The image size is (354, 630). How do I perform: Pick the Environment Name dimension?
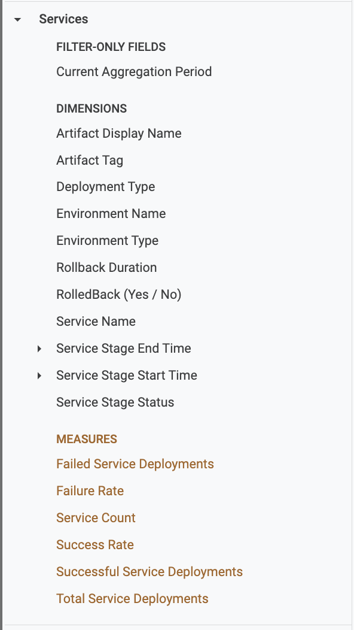(x=111, y=214)
